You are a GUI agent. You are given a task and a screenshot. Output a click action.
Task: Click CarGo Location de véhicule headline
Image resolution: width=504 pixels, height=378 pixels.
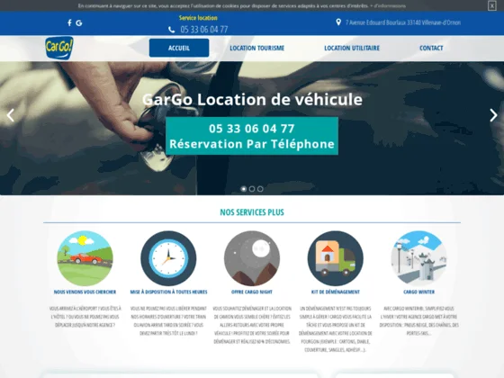coord(252,99)
